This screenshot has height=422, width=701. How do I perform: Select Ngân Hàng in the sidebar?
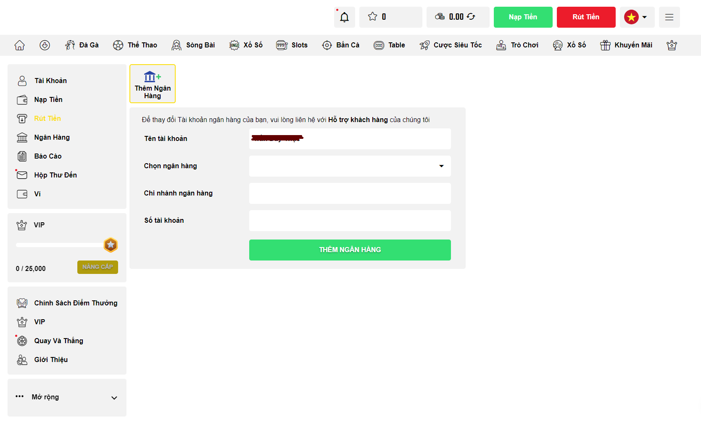[52, 138]
